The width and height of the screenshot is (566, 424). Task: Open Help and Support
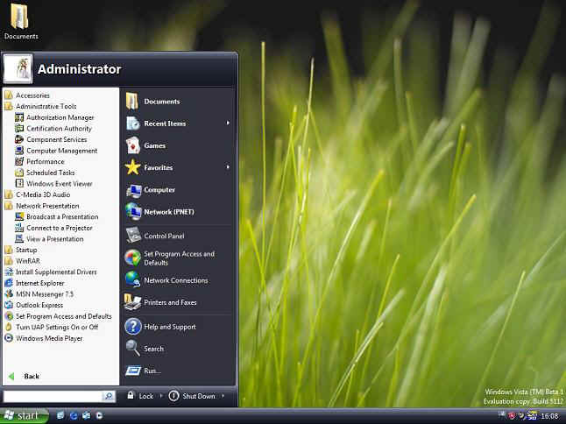tap(169, 327)
